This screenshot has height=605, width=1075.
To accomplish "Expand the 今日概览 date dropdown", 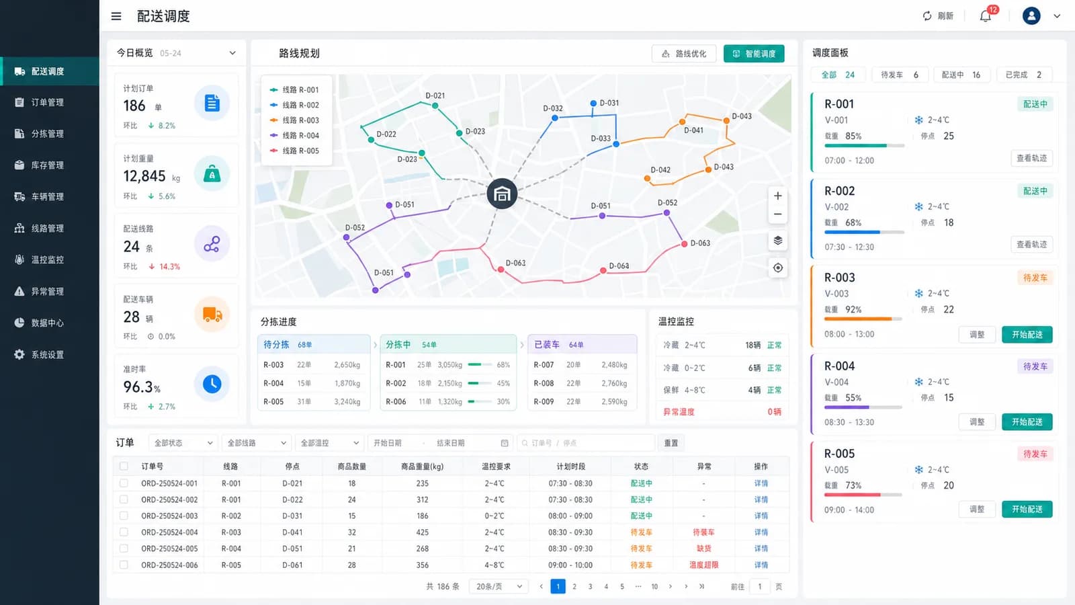I will point(232,53).
